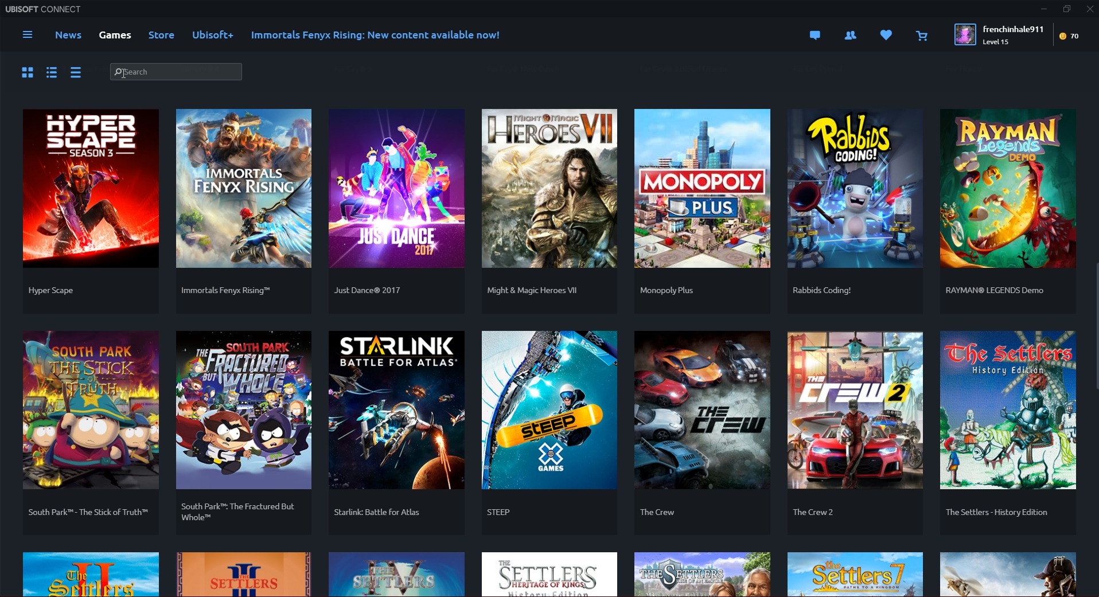Open the shopping cart
Image resolution: width=1099 pixels, height=597 pixels.
(x=922, y=36)
